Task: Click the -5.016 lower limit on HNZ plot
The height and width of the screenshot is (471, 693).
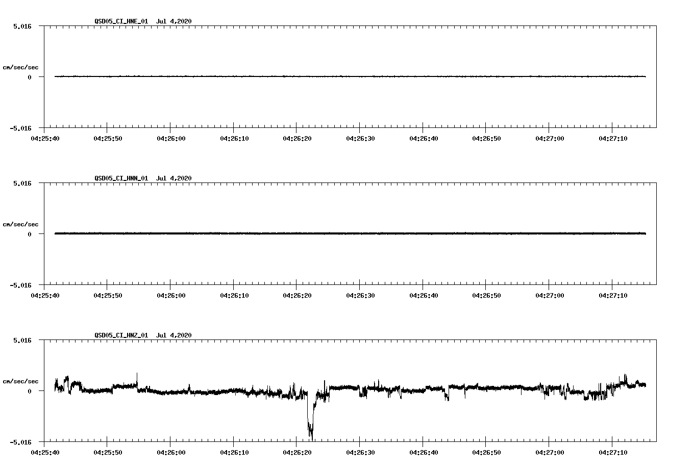Action: tap(20, 442)
